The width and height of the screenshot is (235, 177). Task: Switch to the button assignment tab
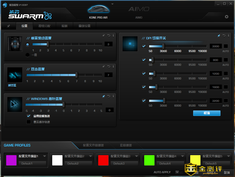point(44,26)
